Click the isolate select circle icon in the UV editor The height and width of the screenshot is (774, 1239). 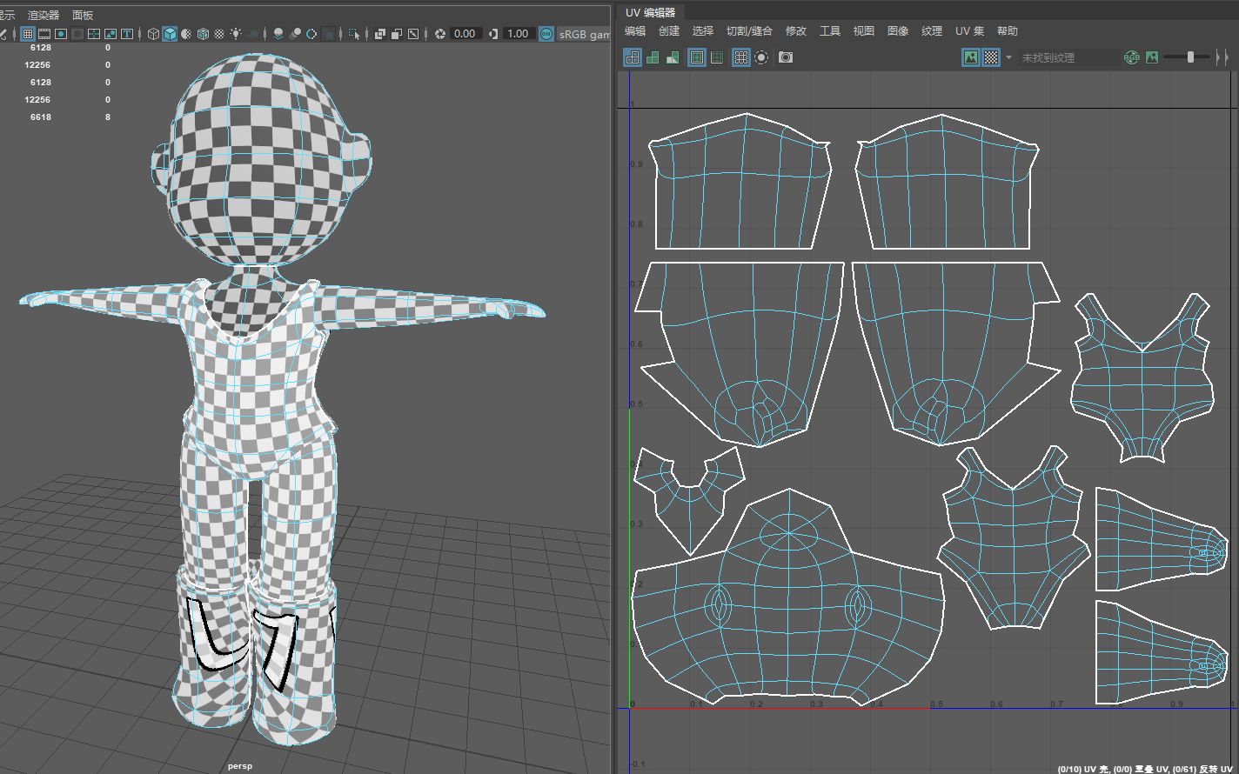tap(761, 57)
